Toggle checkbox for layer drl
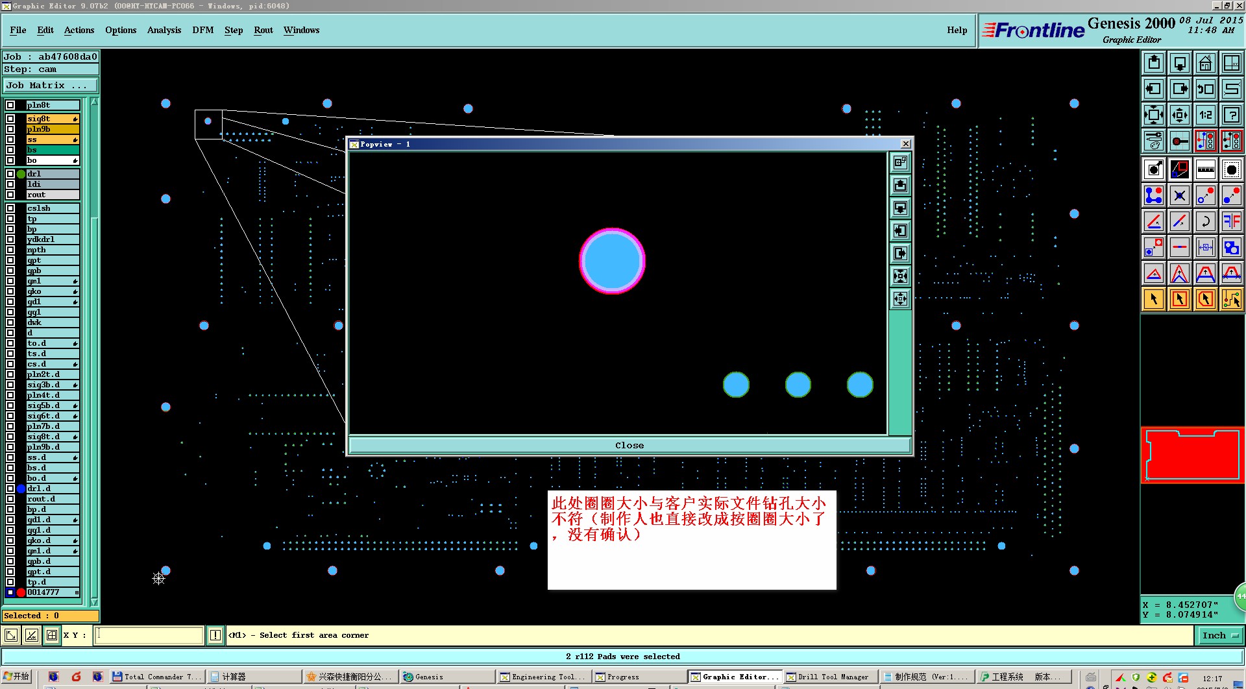 coord(10,174)
